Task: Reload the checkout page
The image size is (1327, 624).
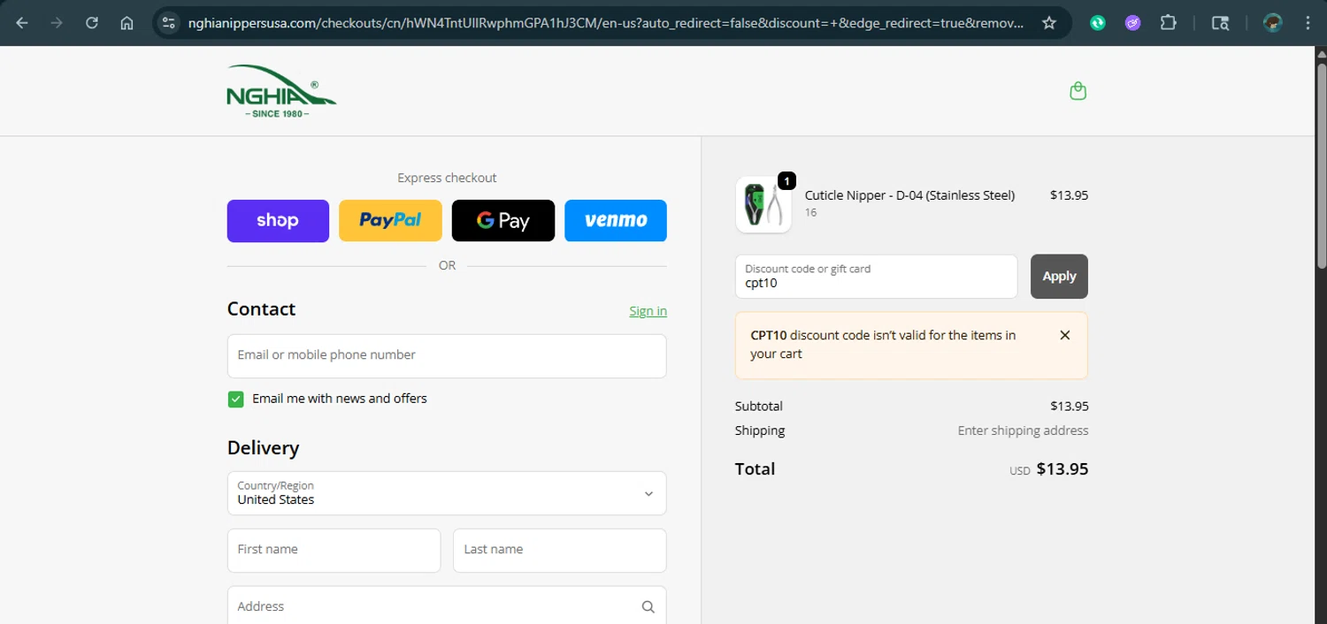Action: (92, 23)
